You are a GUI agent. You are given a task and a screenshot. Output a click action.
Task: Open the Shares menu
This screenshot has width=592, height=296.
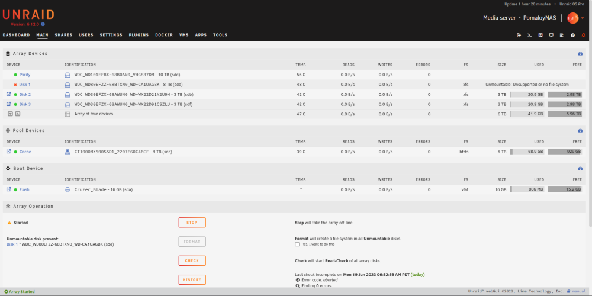(63, 35)
